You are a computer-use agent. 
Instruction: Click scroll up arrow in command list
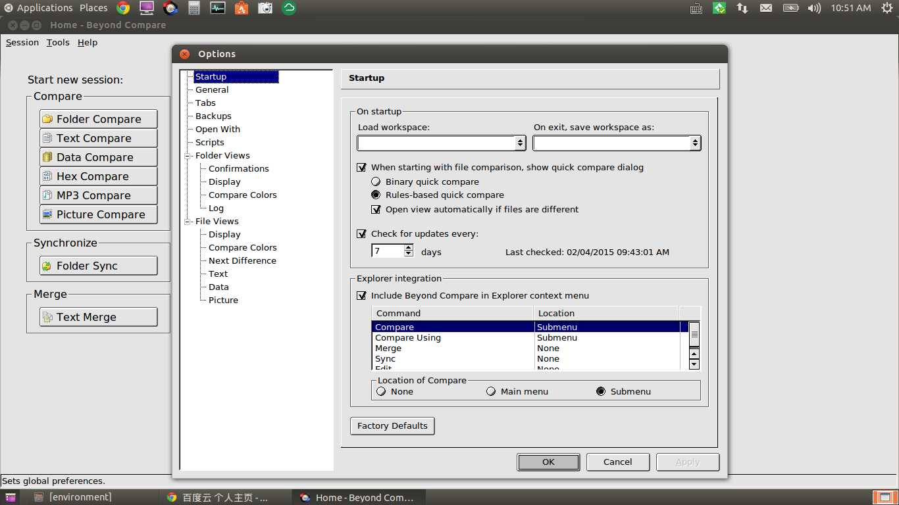pyautogui.click(x=694, y=354)
